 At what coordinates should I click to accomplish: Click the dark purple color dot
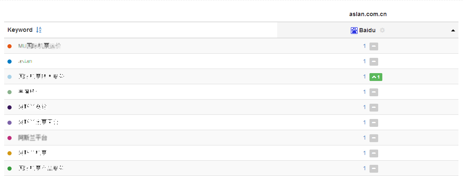(x=10, y=107)
